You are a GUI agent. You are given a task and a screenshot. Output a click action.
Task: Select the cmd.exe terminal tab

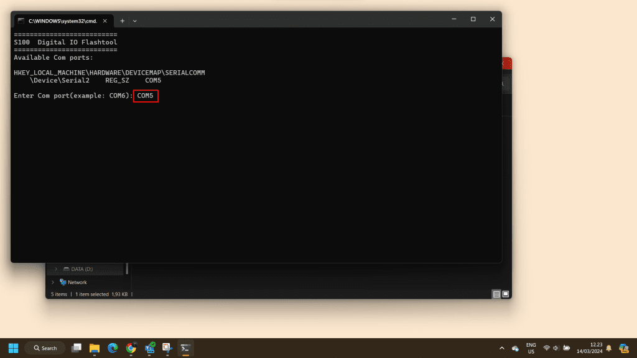coord(61,21)
